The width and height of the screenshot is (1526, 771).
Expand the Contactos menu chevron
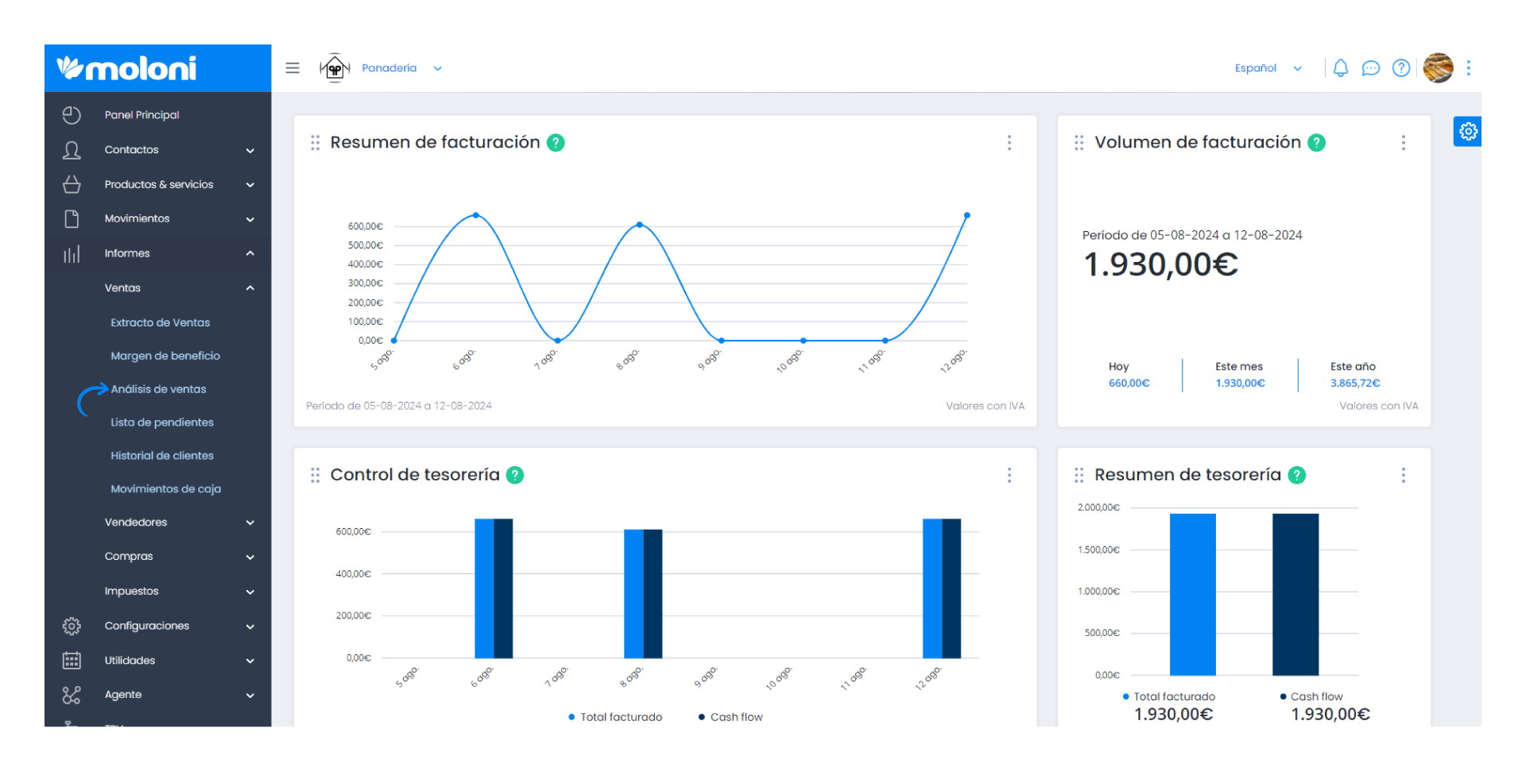[x=250, y=151]
